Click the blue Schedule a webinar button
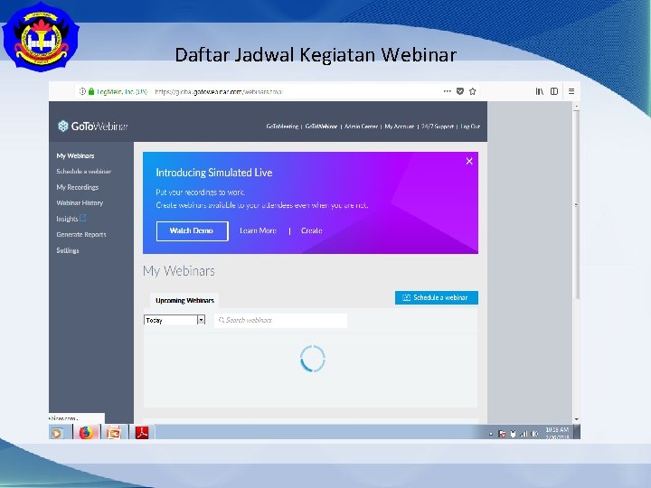651x488 pixels. [437, 297]
